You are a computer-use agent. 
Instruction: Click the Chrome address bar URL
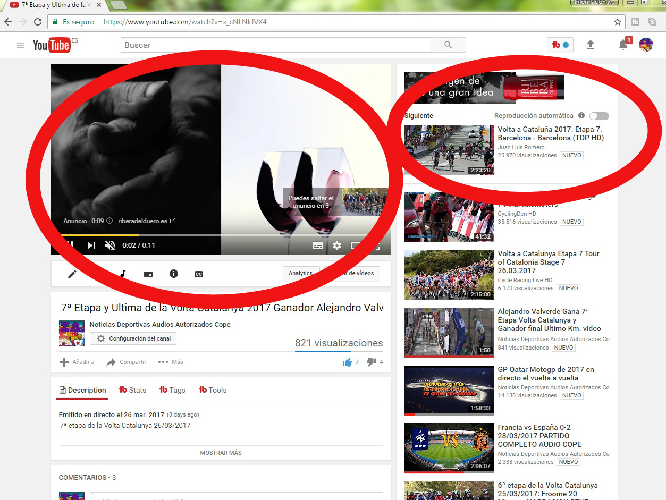185,22
